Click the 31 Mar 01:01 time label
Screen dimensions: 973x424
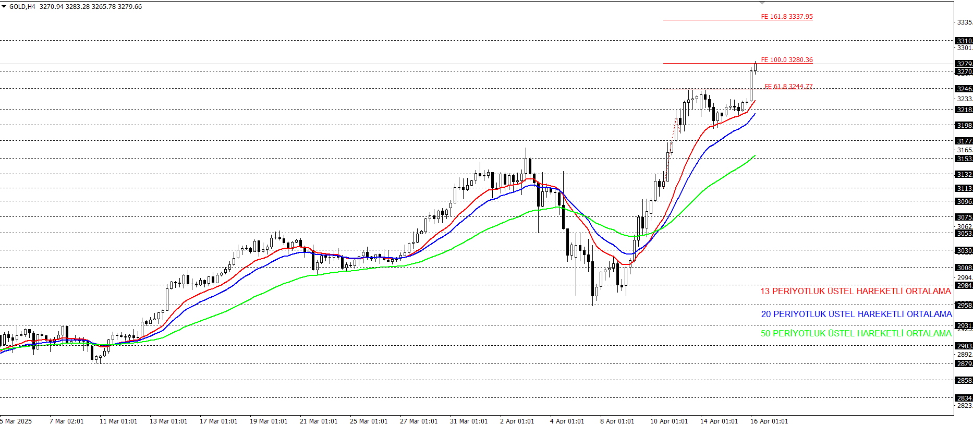469,421
